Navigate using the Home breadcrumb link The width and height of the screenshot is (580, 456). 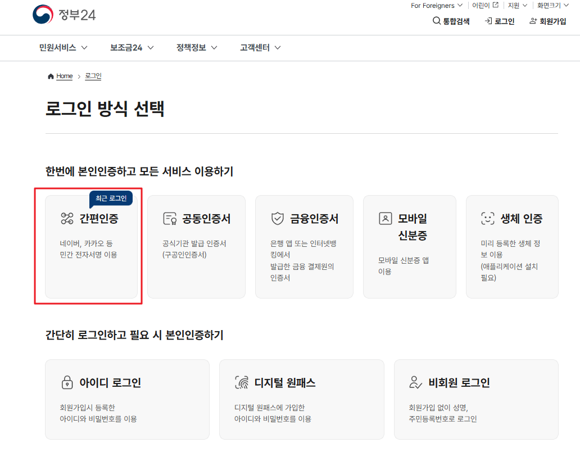[64, 76]
